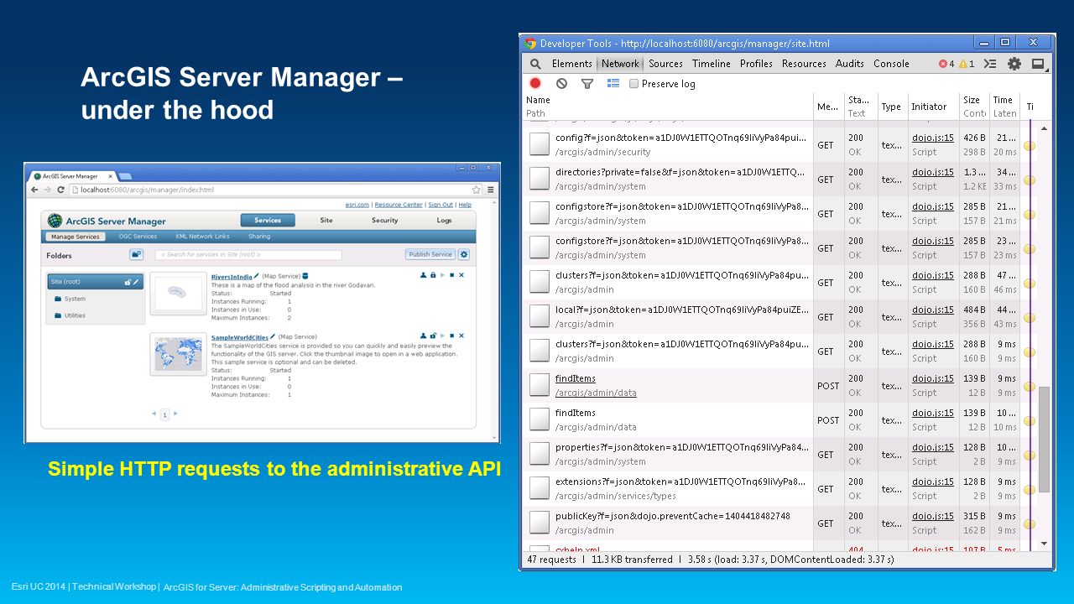The height and width of the screenshot is (604, 1074).
Task: Go back in the ArcGIS browser window
Action: [35, 190]
